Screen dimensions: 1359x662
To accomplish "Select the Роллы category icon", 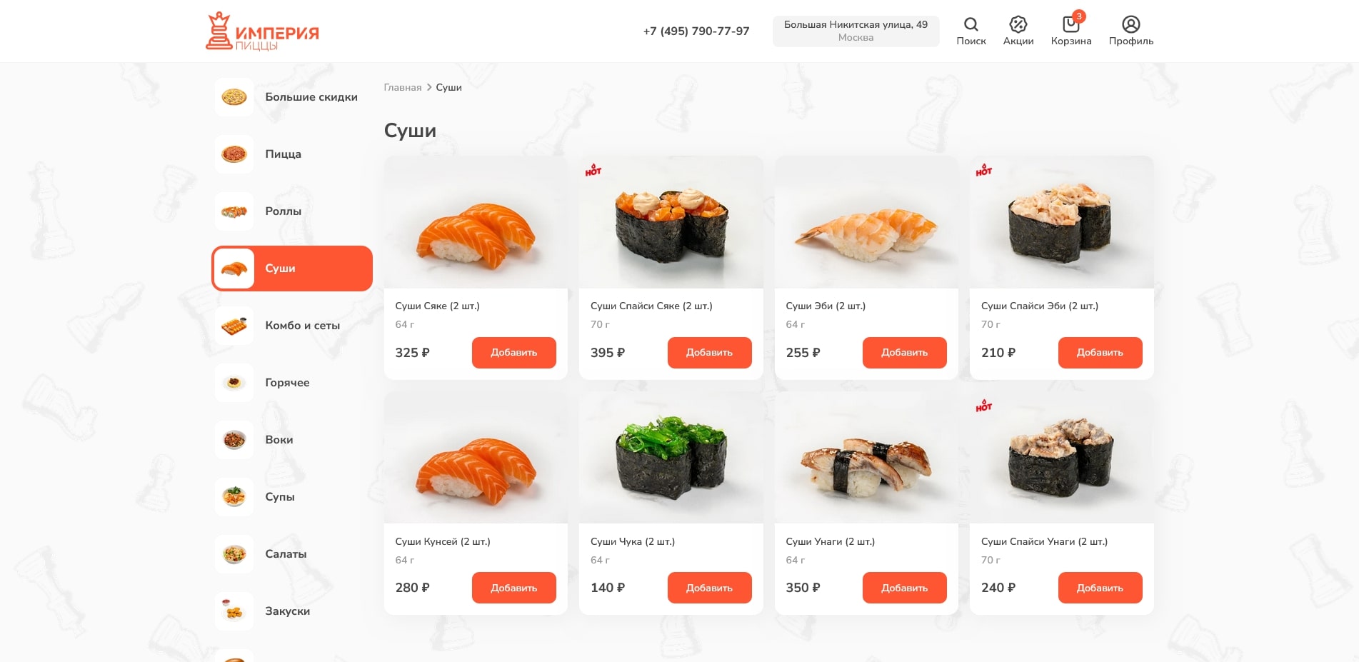I will coord(234,211).
